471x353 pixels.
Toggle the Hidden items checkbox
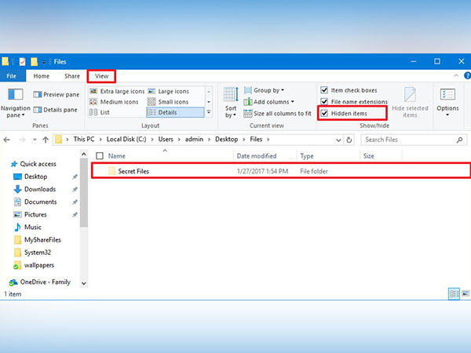324,114
